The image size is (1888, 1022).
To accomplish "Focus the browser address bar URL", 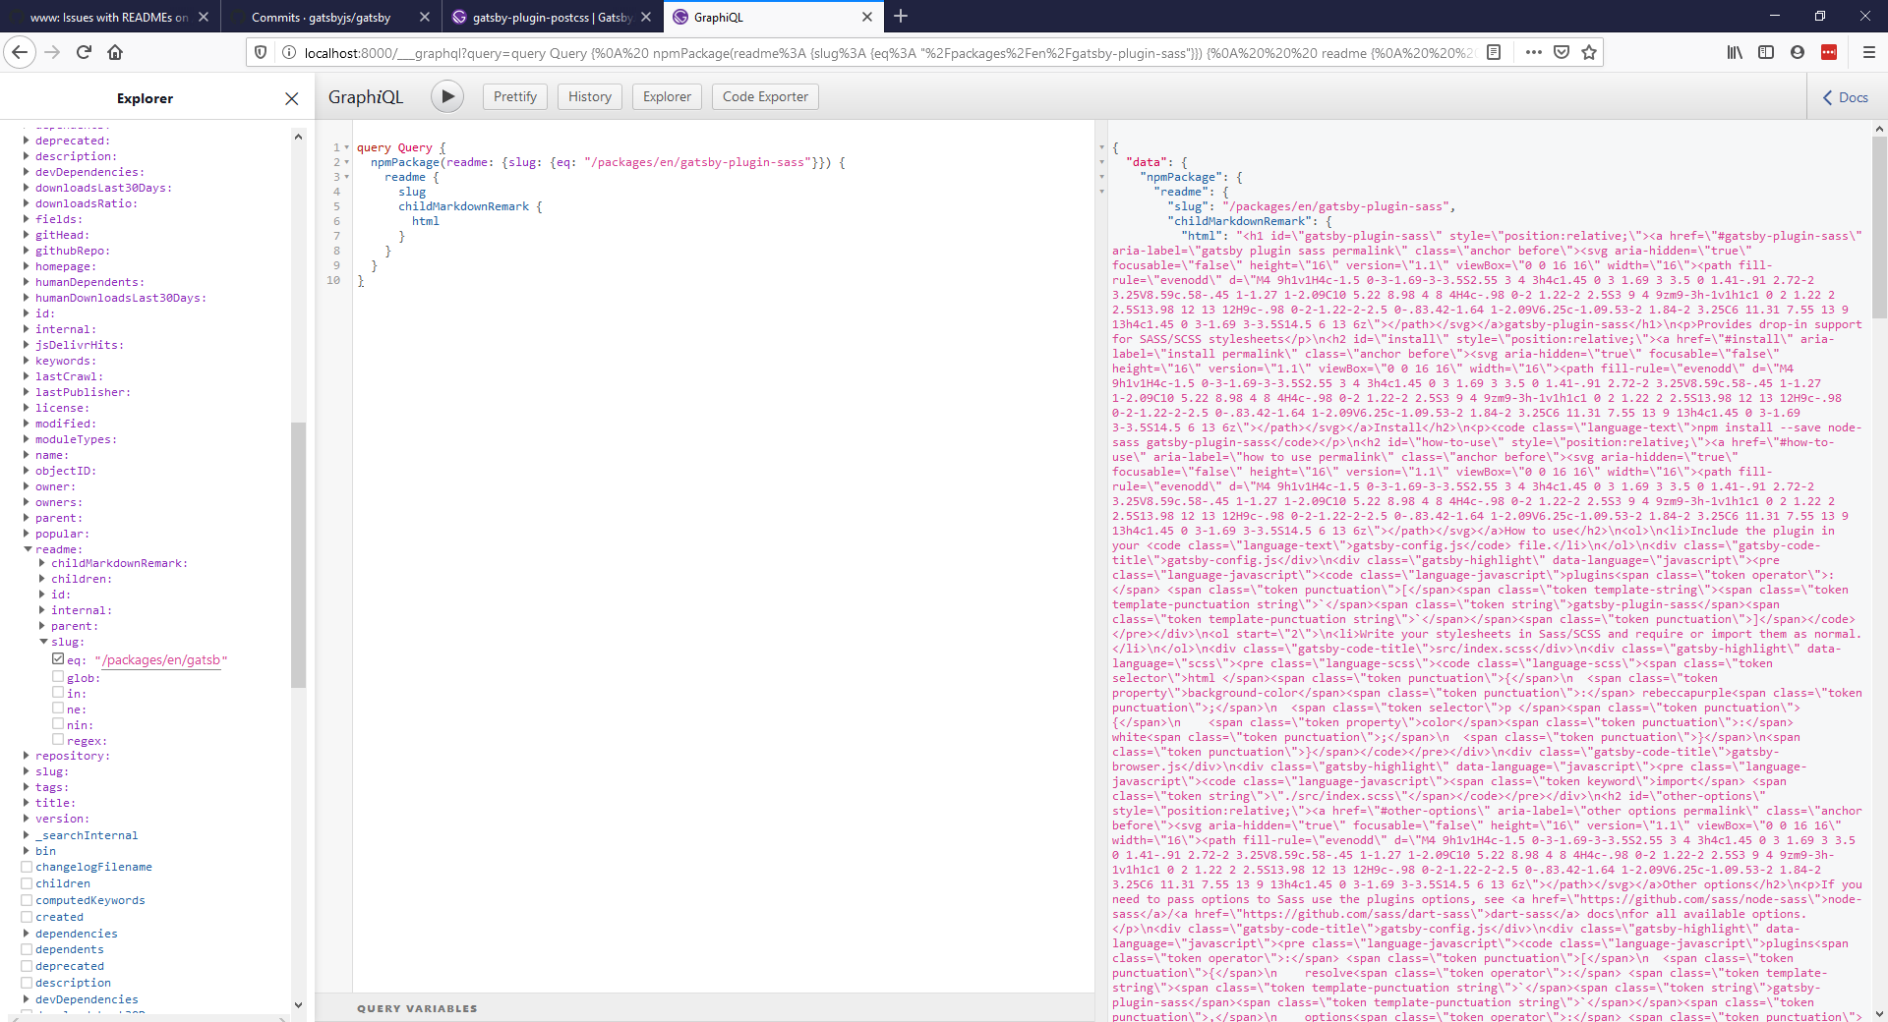I will coord(889,53).
